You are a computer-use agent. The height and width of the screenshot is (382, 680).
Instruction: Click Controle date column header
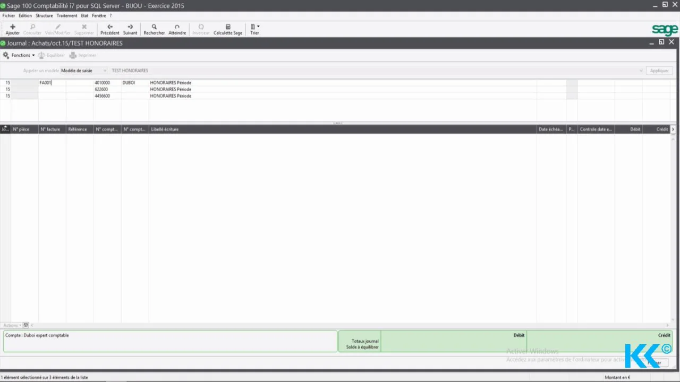(596, 129)
